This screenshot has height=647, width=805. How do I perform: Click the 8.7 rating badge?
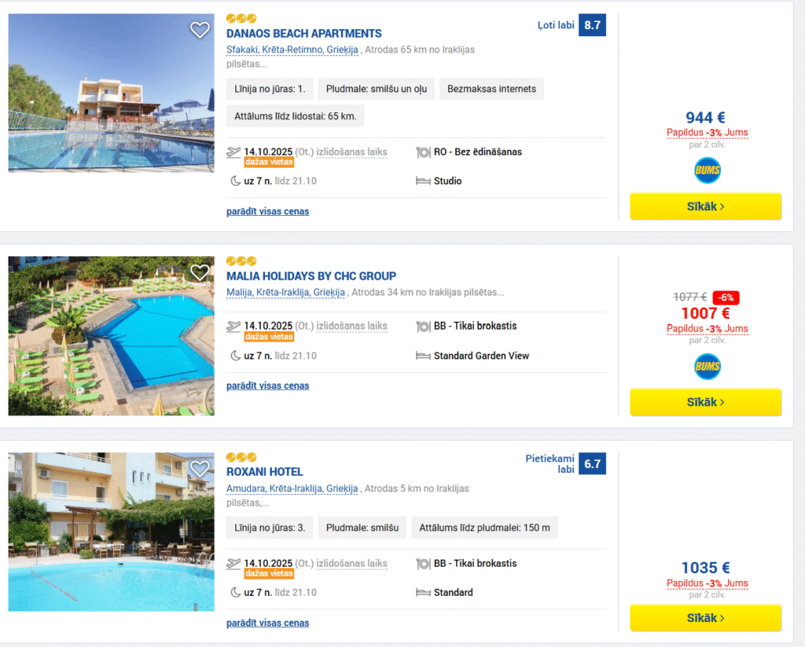pyautogui.click(x=592, y=25)
